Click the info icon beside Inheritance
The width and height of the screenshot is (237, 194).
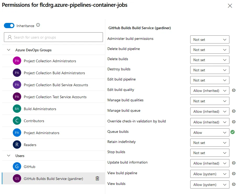click(x=38, y=26)
